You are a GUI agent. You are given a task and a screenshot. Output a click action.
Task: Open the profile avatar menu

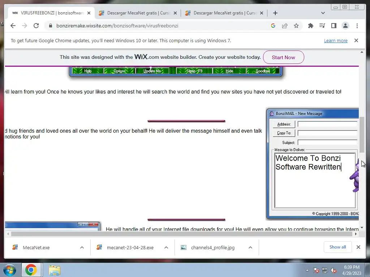click(x=345, y=26)
